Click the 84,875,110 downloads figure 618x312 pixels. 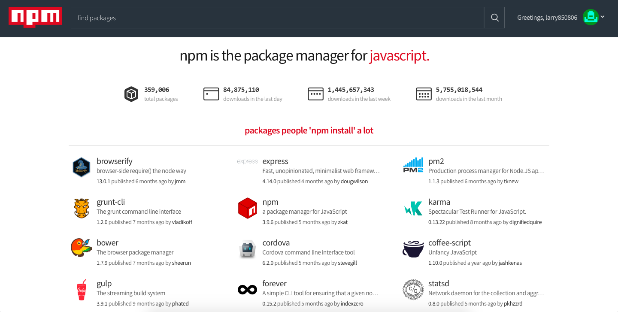coord(241,90)
